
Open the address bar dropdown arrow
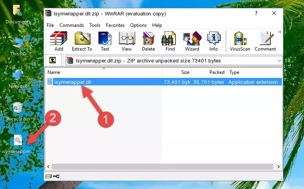(x=279, y=60)
